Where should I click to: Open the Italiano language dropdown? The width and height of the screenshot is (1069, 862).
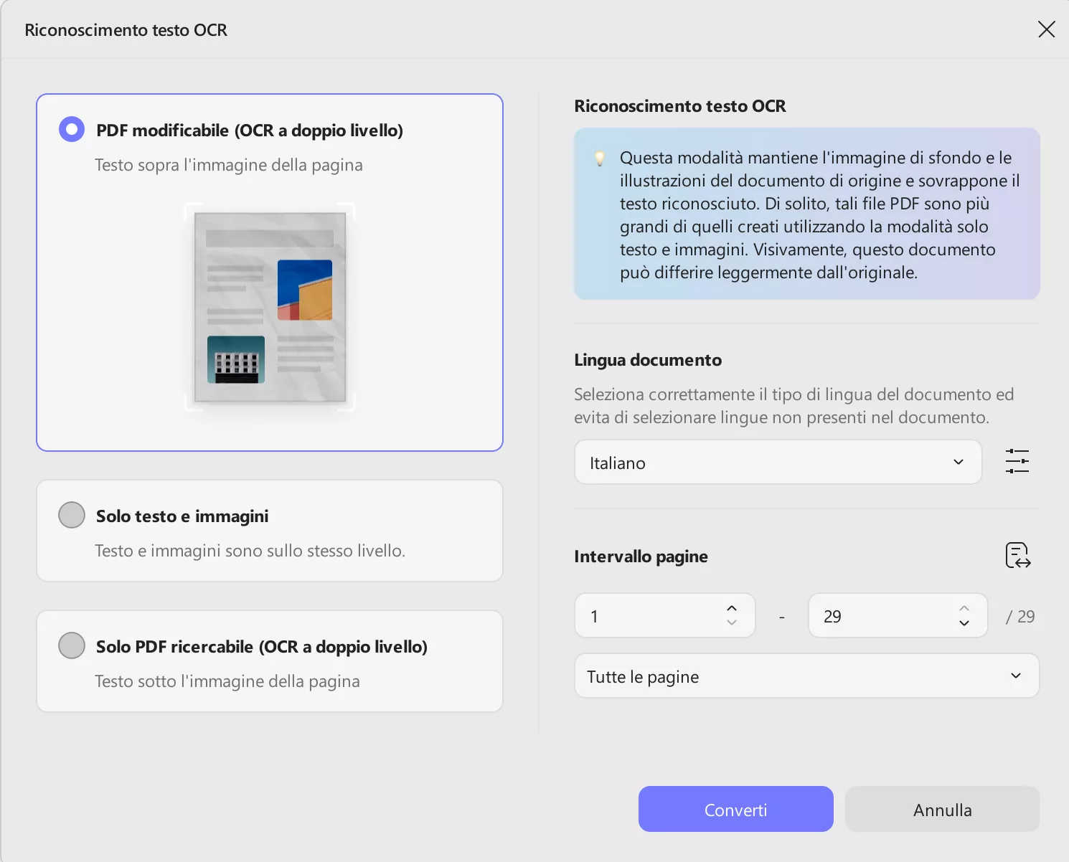coord(778,463)
